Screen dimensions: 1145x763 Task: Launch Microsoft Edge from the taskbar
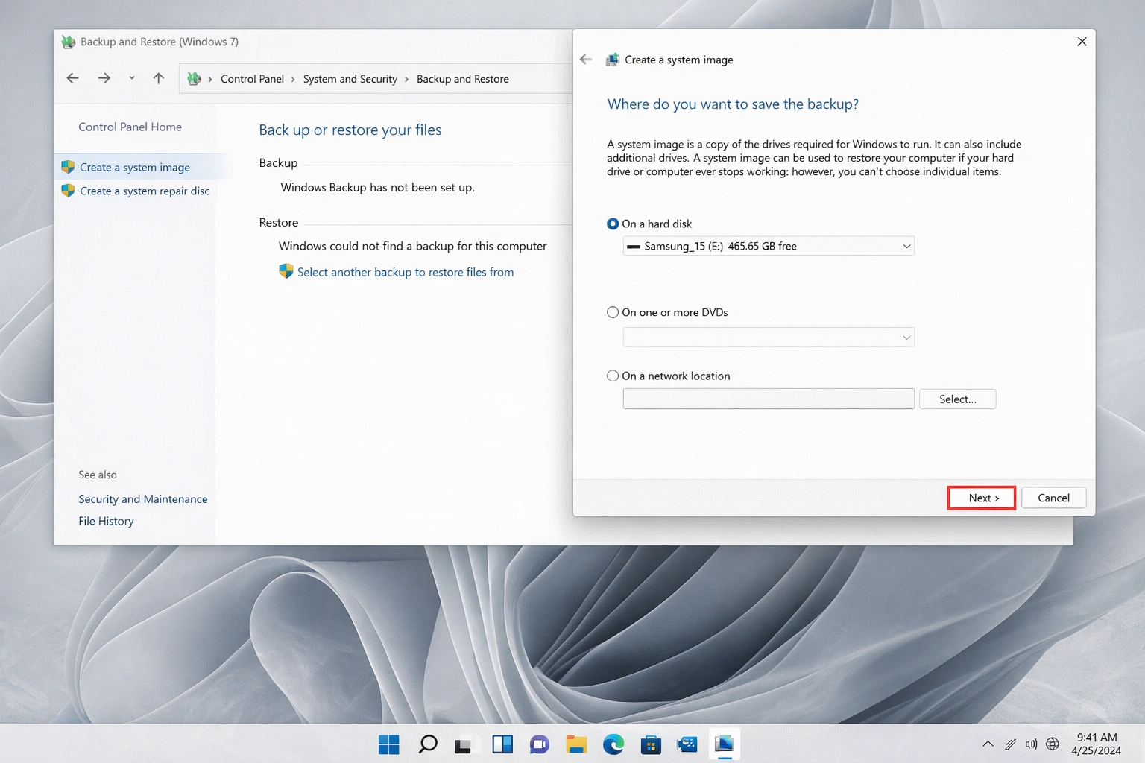[613, 744]
